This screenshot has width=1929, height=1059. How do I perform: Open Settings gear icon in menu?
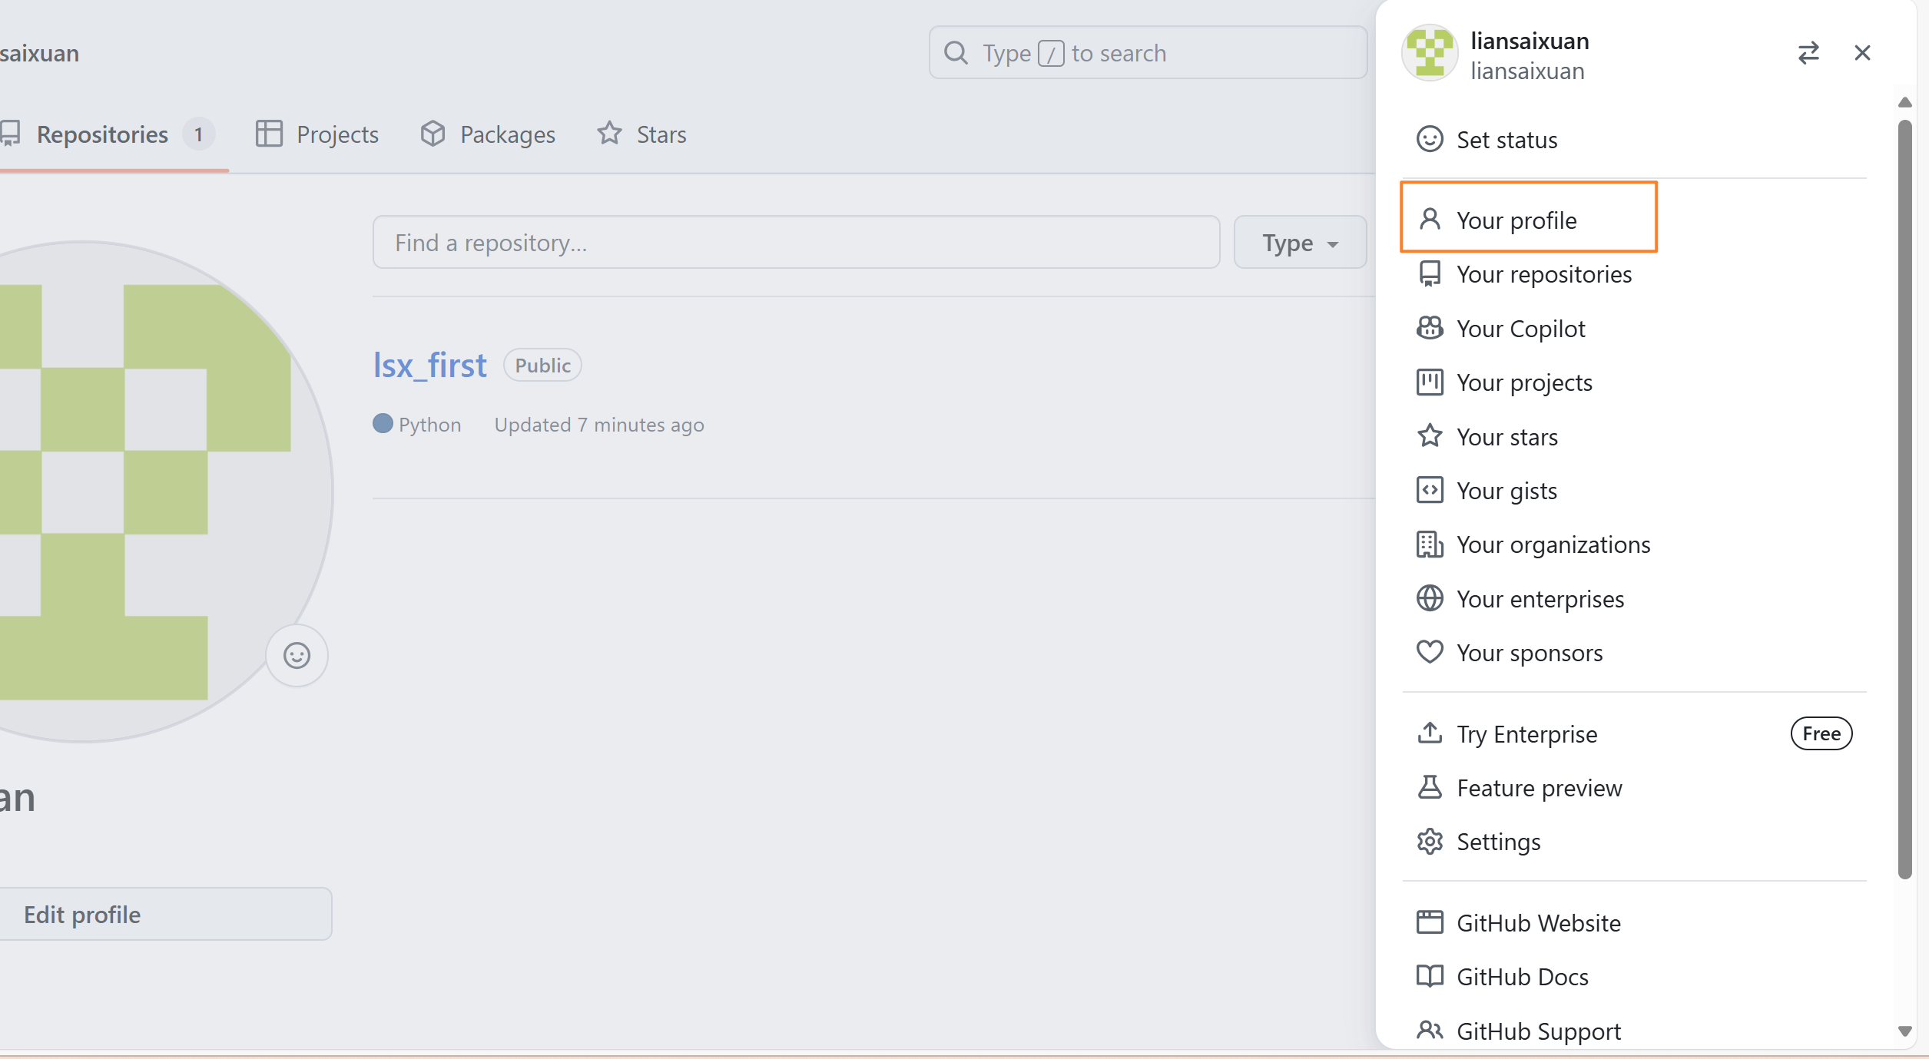pyautogui.click(x=1429, y=842)
